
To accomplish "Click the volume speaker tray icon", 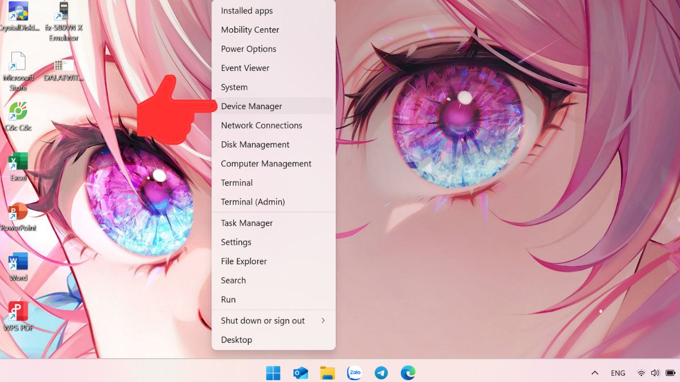I will (x=656, y=373).
